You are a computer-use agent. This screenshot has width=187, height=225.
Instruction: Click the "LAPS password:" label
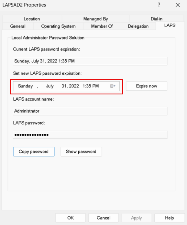point(29,123)
